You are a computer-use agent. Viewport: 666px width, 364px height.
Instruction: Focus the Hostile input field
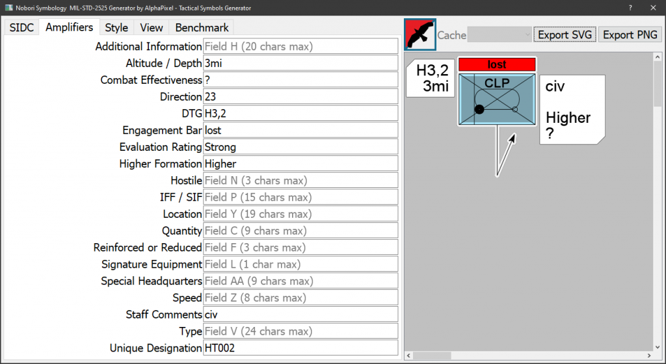coord(300,180)
